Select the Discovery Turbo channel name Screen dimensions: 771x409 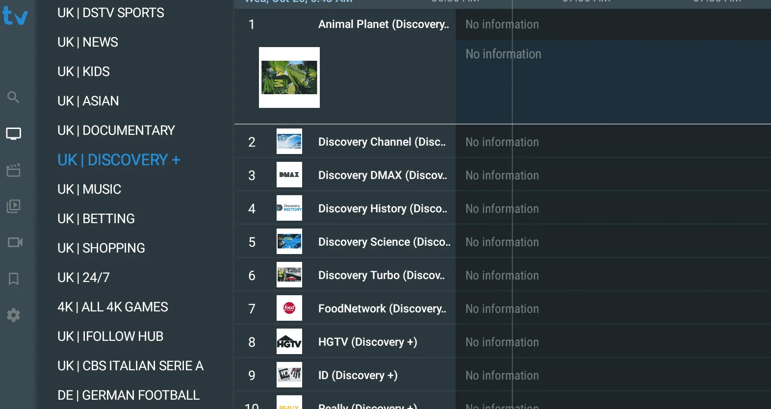coord(382,275)
